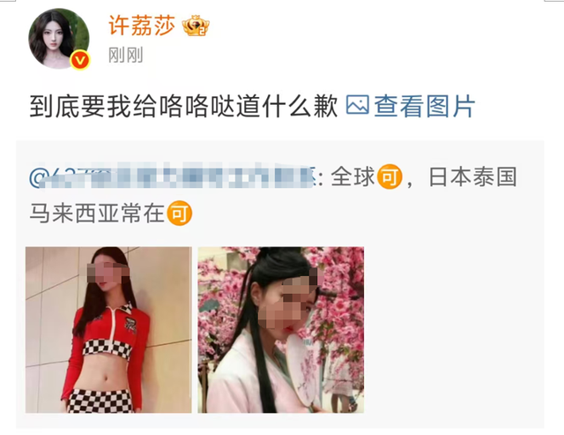Click the quoted word 全球

click(352, 176)
